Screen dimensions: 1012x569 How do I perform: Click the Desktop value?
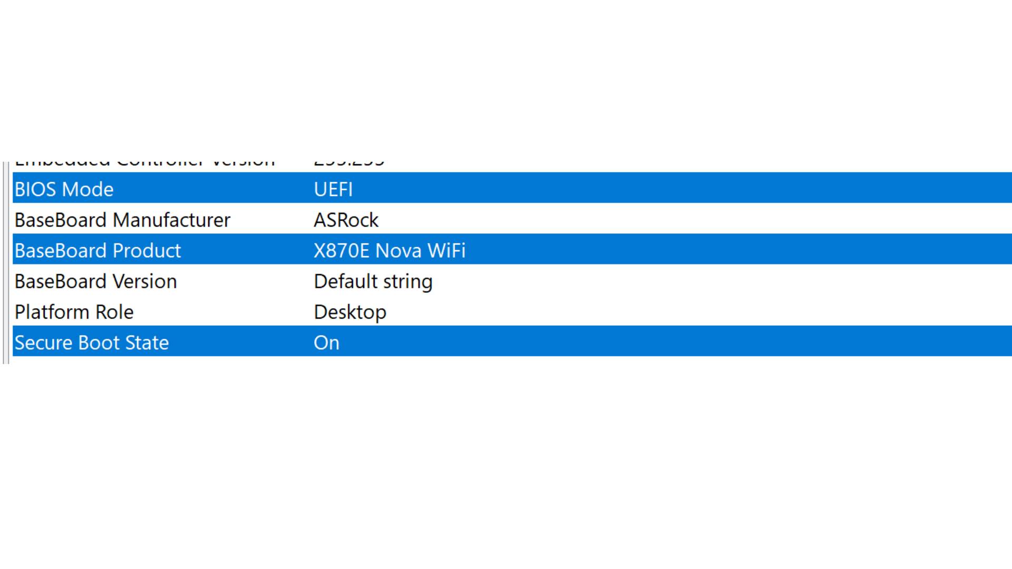(350, 312)
